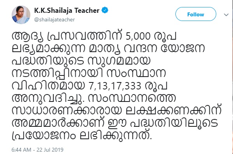Visit the @shailajateacher handle link
233x154 pixels.
(x=54, y=19)
